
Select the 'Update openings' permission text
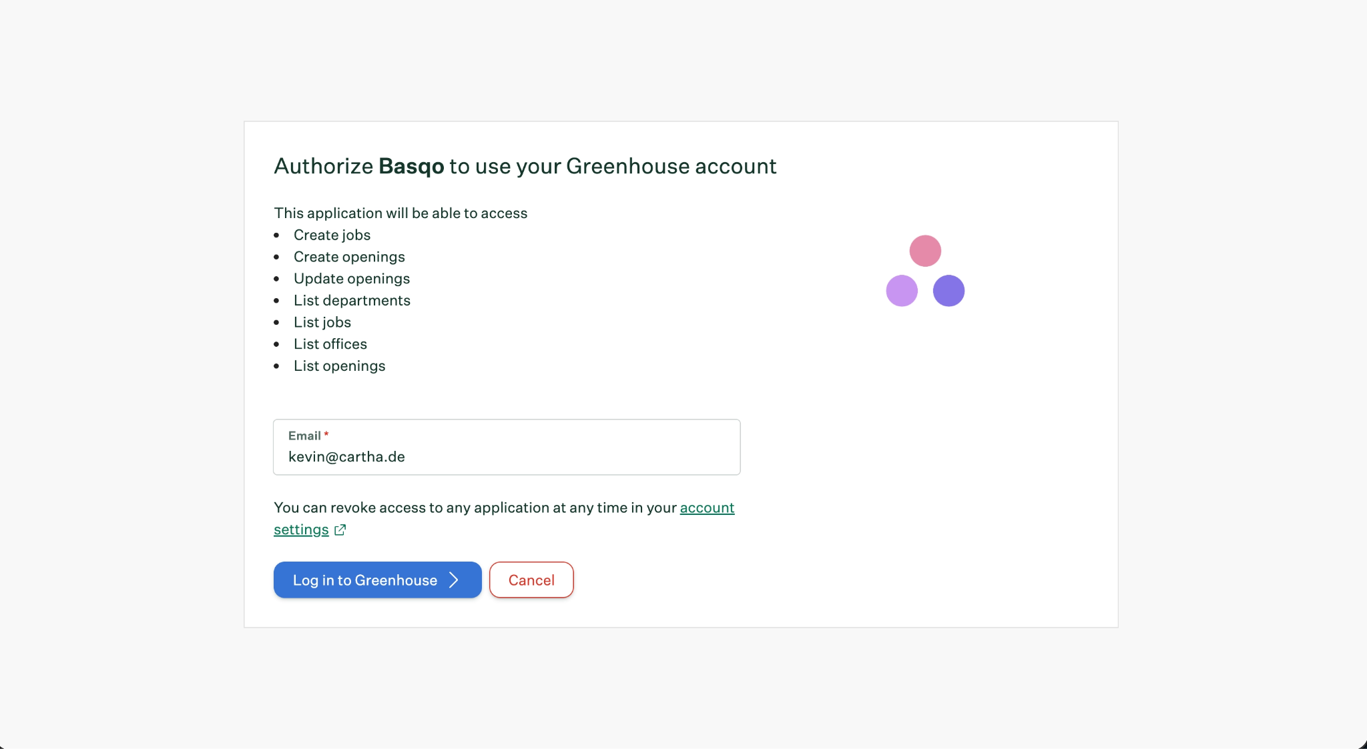352,279
